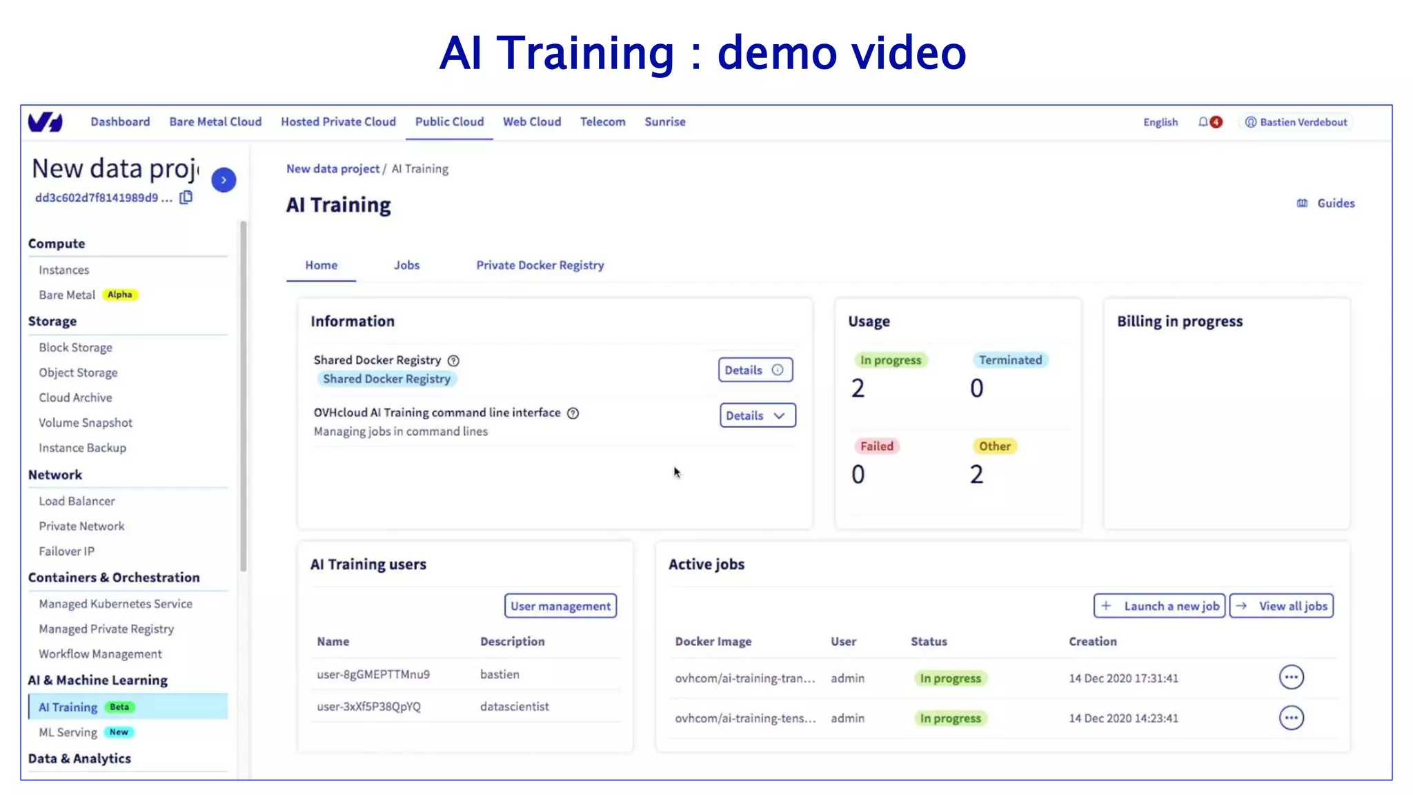Switch to the Private Docker Registry tab

[x=540, y=265]
